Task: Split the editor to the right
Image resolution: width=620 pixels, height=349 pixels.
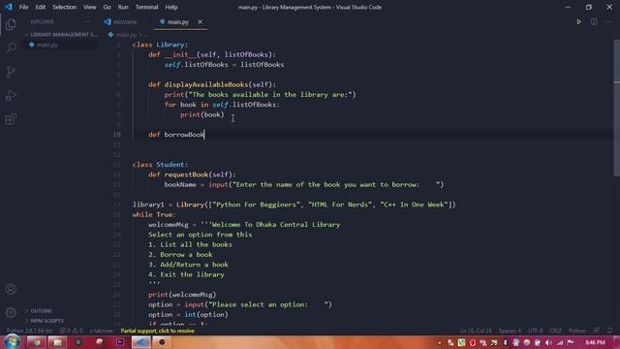Action: click(594, 21)
